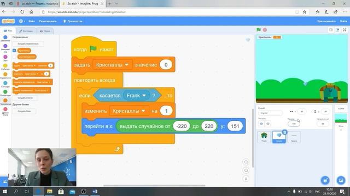
Task: Delete the selected crystal sprite
Action: (x=284, y=132)
